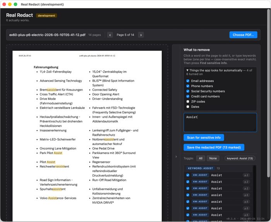Screen dimensions: 271x222
Task: Click highlighted 'Assist' in 'Volvo Assistance-Services'
Action: (x=53, y=198)
